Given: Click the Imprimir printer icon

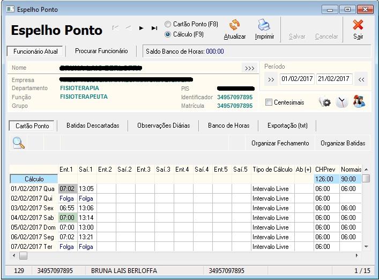Looking at the screenshot, I should click(264, 26).
